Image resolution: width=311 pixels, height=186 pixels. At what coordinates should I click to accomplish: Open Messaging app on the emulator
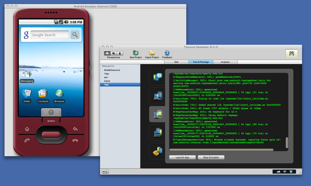click(x=27, y=75)
